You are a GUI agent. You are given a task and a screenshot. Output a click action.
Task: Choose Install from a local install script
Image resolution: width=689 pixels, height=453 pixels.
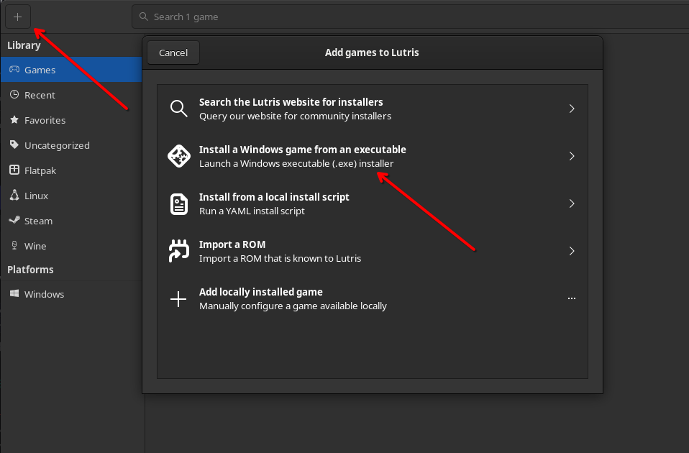click(373, 203)
